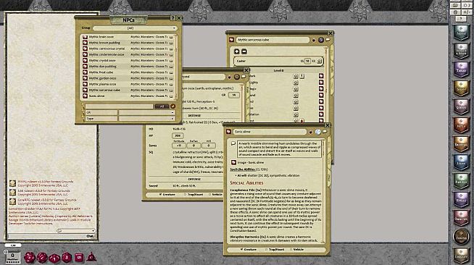474x265 pixels.
Task: Open the Tables sidebar shield
Action: pyautogui.click(x=461, y=69)
